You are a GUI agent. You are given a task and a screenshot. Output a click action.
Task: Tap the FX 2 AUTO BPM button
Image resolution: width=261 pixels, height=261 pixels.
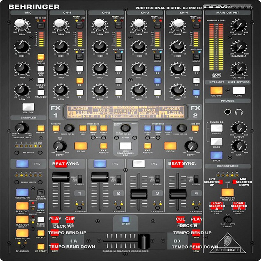coord(195,128)
